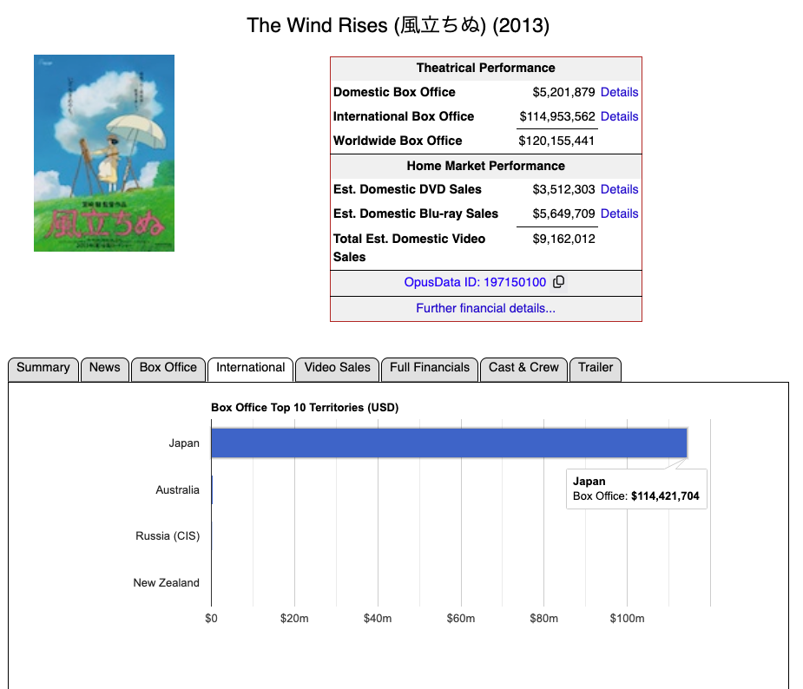Select the Russia (CIS) chart label
This screenshot has height=689, width=803.
pyautogui.click(x=168, y=536)
